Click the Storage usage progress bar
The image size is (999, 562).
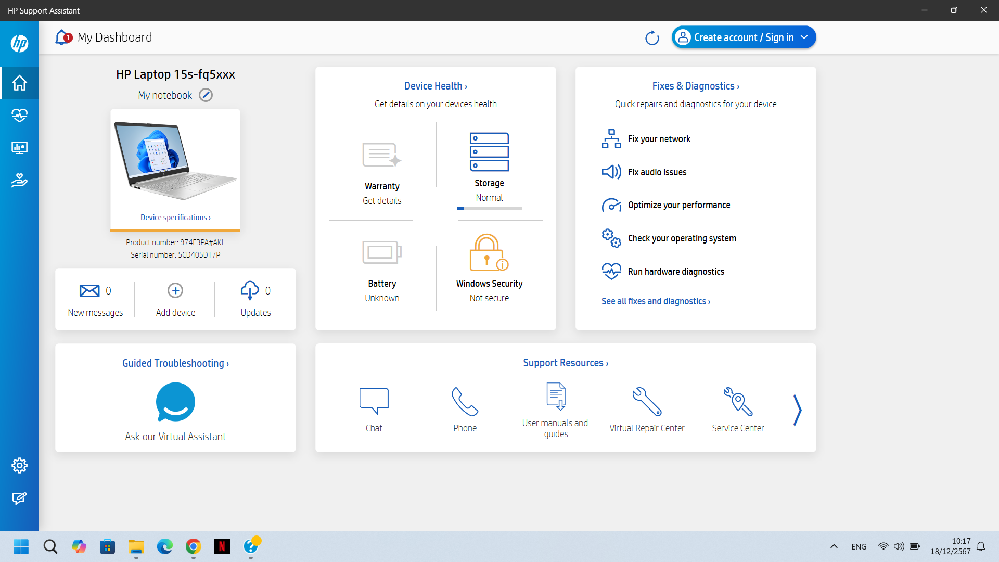tap(489, 208)
